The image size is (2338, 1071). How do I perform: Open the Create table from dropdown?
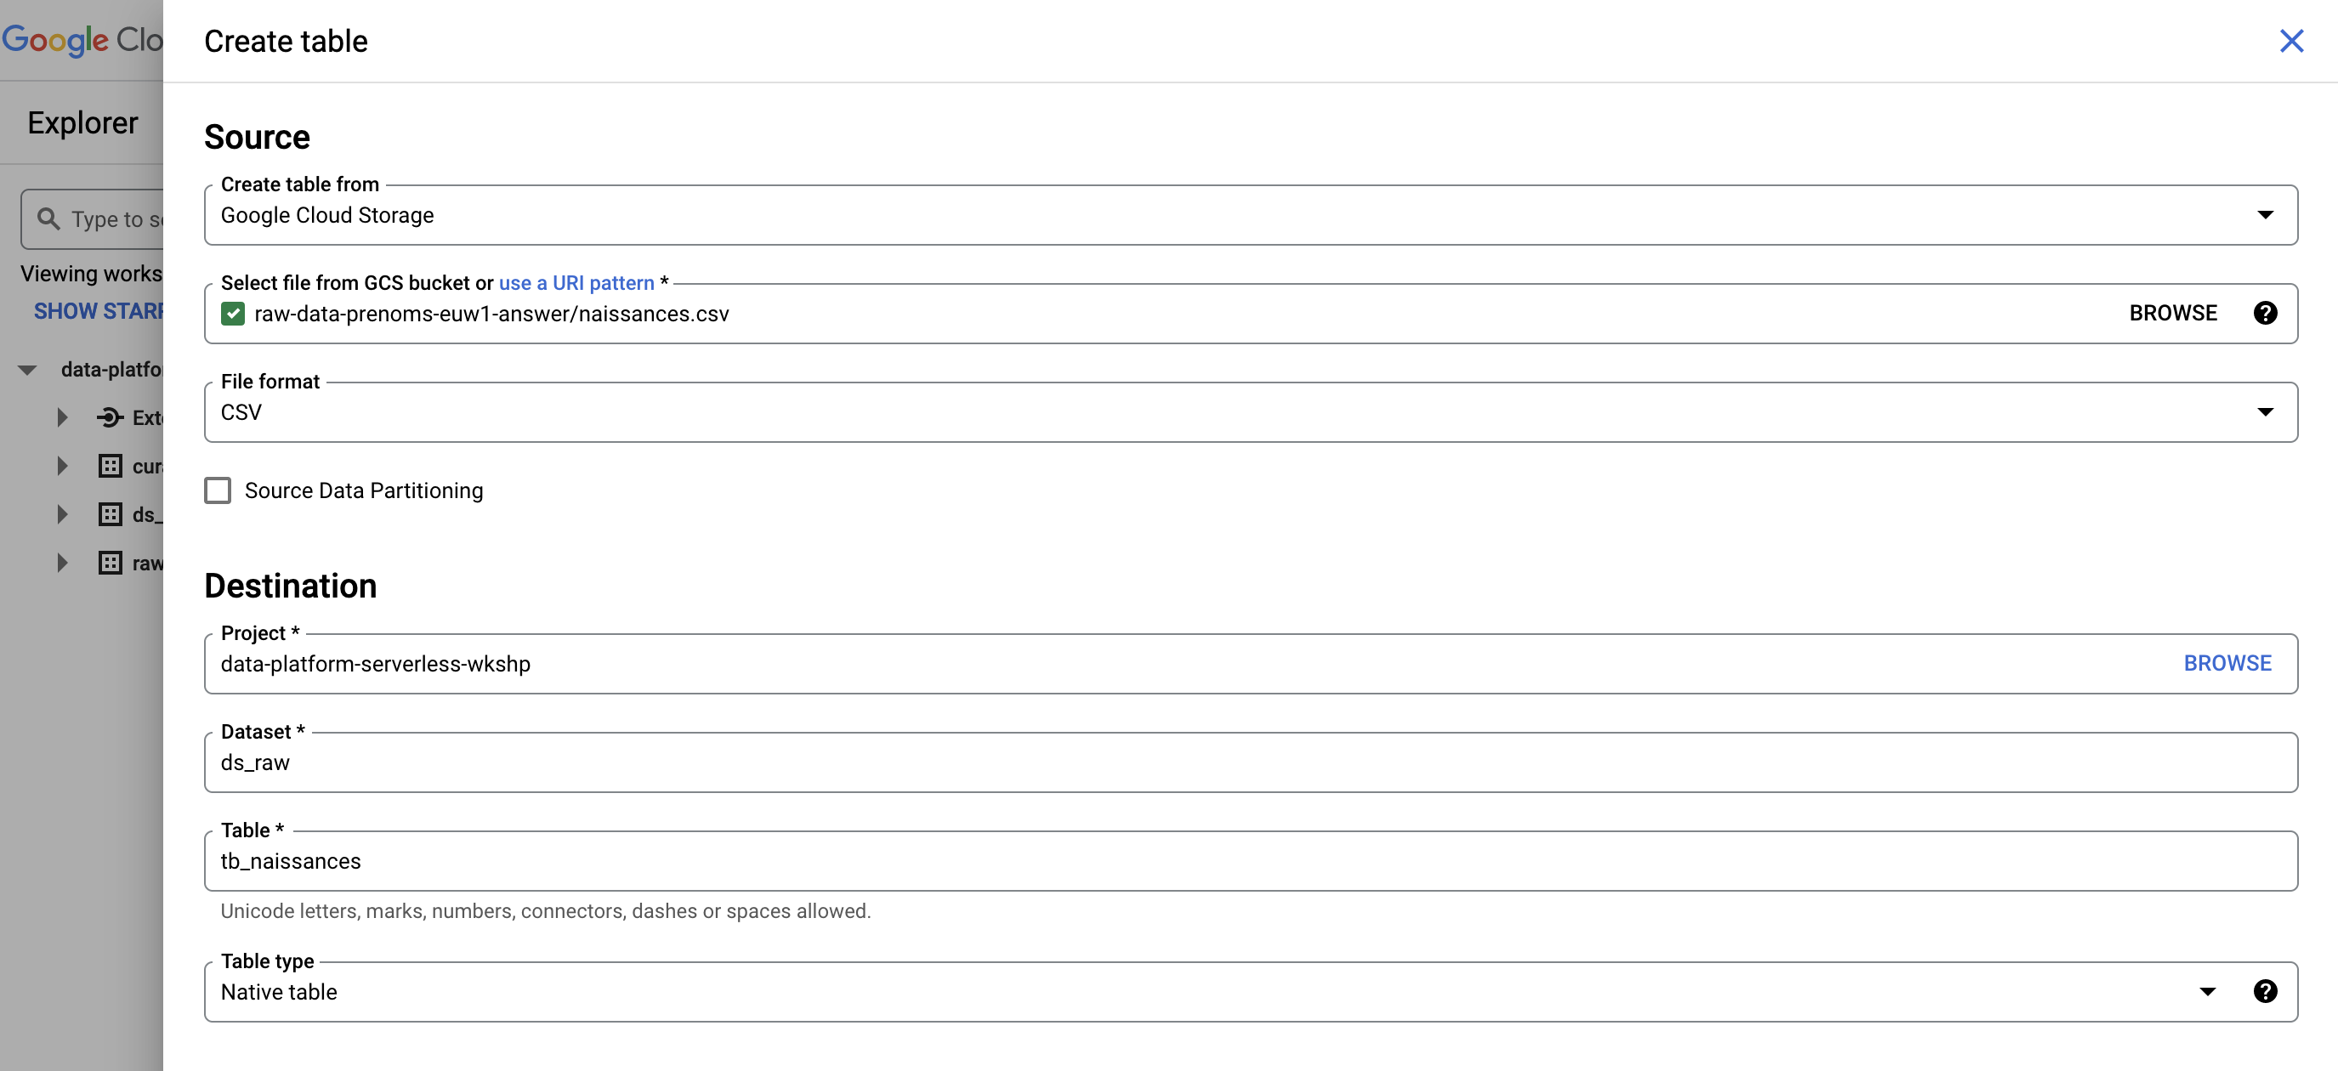tap(1251, 215)
